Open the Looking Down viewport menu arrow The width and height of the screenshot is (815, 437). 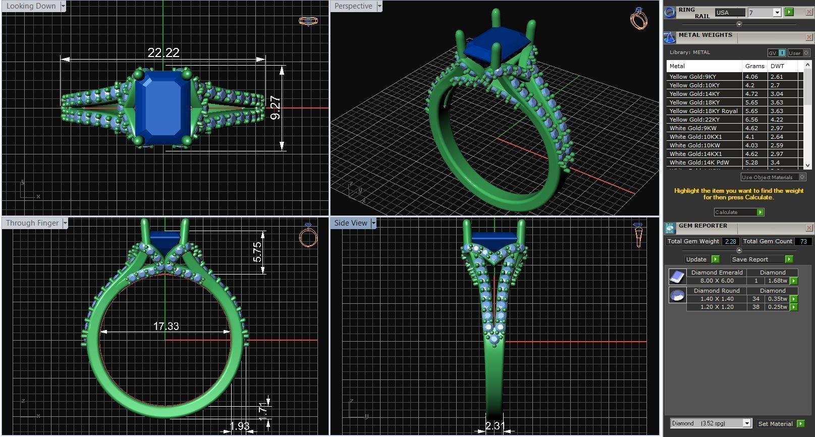63,6
